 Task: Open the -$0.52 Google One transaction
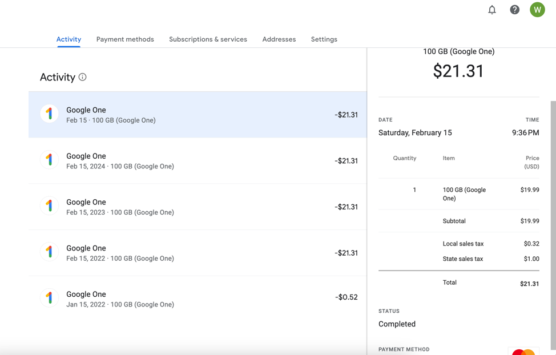coord(198,298)
